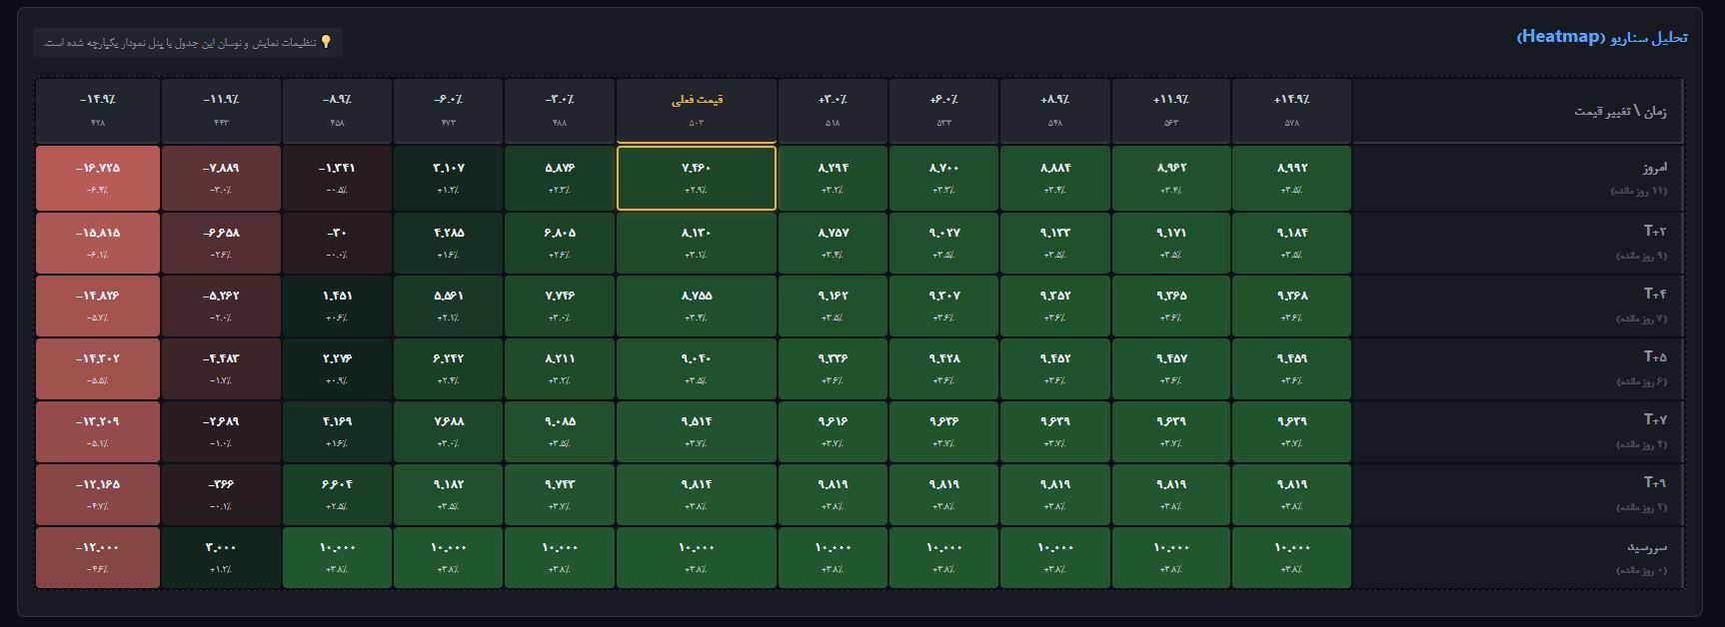This screenshot has width=1725, height=627.
Task: Select the cell −۳۰ in T+2 row
Action: 337,243
